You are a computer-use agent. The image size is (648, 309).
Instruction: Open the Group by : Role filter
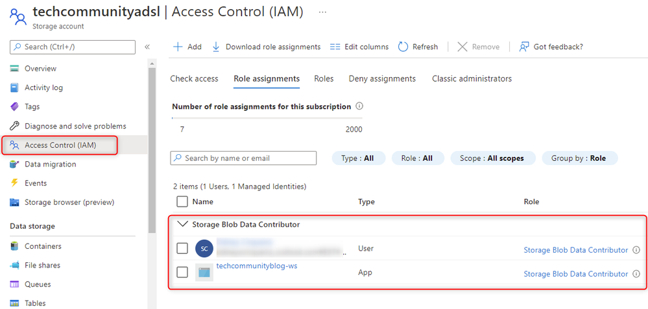point(580,158)
